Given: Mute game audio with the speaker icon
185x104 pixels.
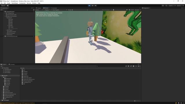Looking at the screenshot, I should pos(127,10).
